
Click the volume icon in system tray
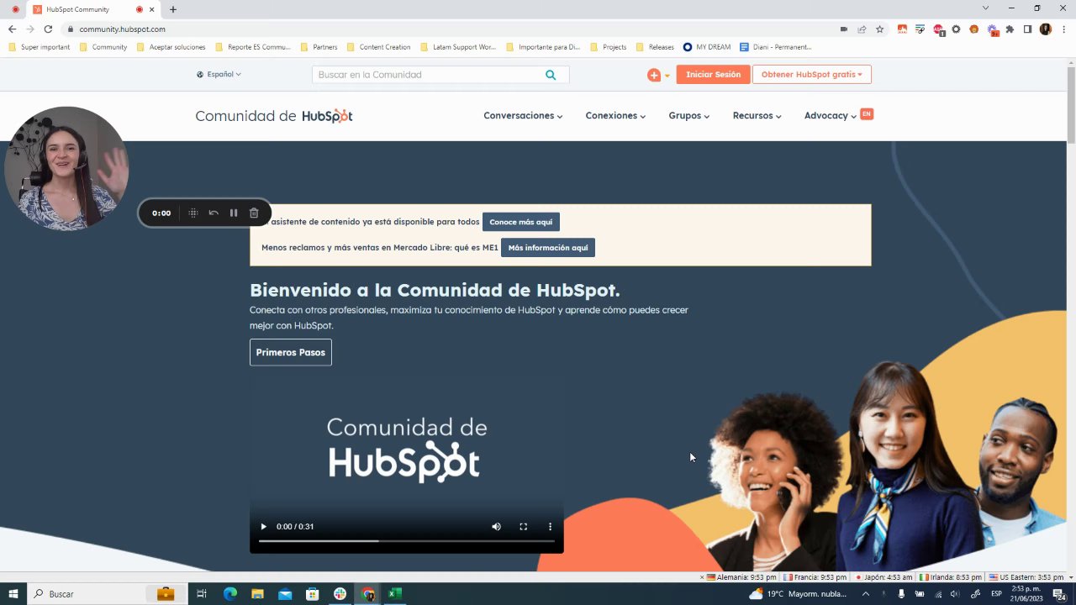coord(956,594)
